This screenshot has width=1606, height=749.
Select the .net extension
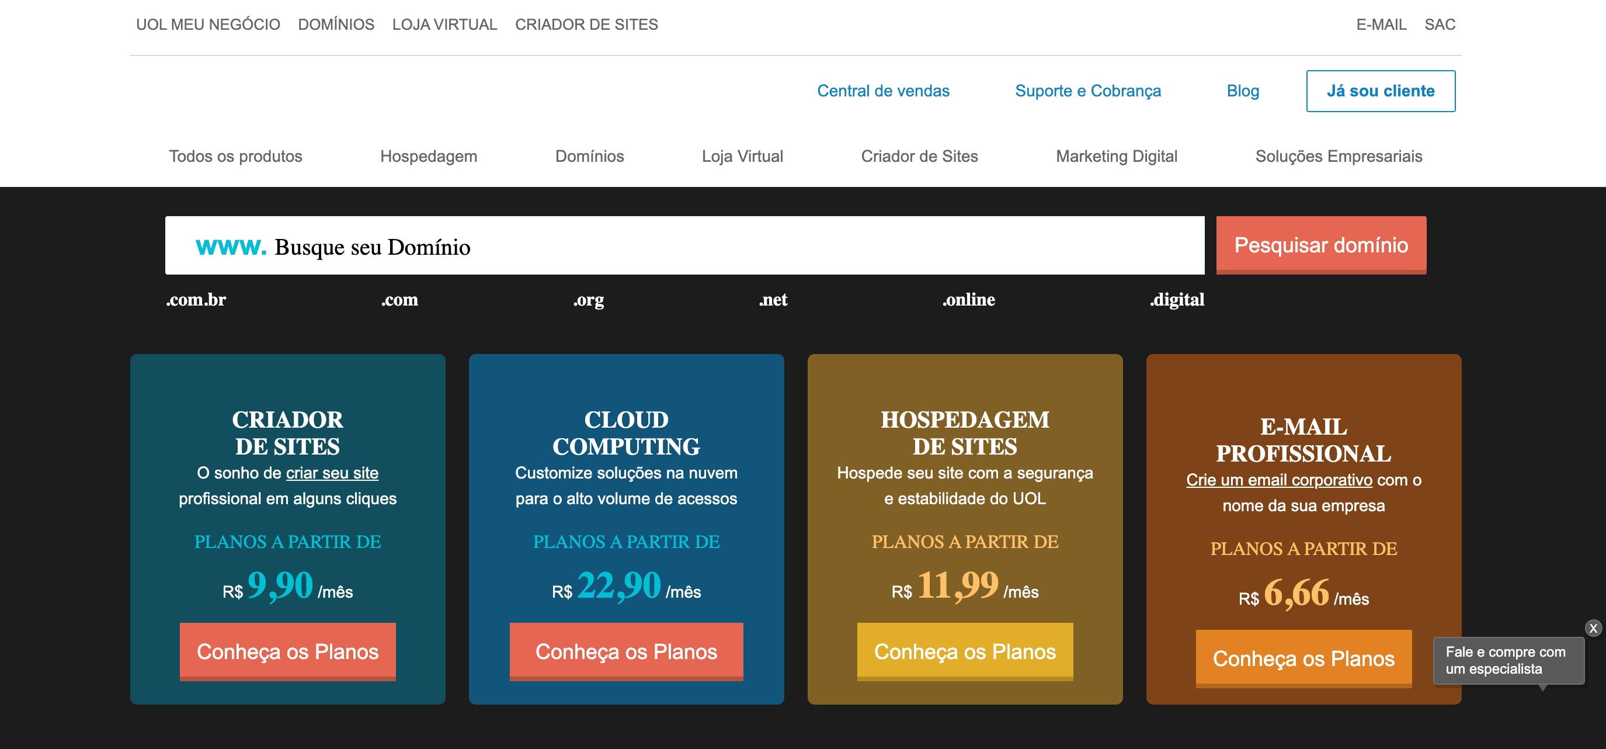[773, 300]
